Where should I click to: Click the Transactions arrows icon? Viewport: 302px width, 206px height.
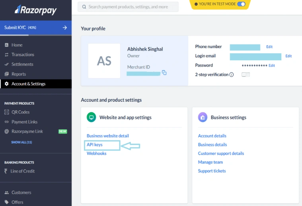[6, 55]
